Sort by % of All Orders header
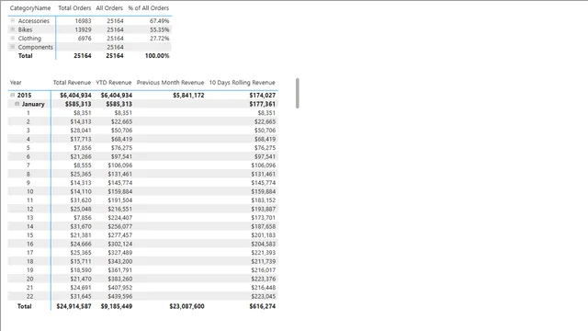The image size is (588, 331). pos(149,8)
